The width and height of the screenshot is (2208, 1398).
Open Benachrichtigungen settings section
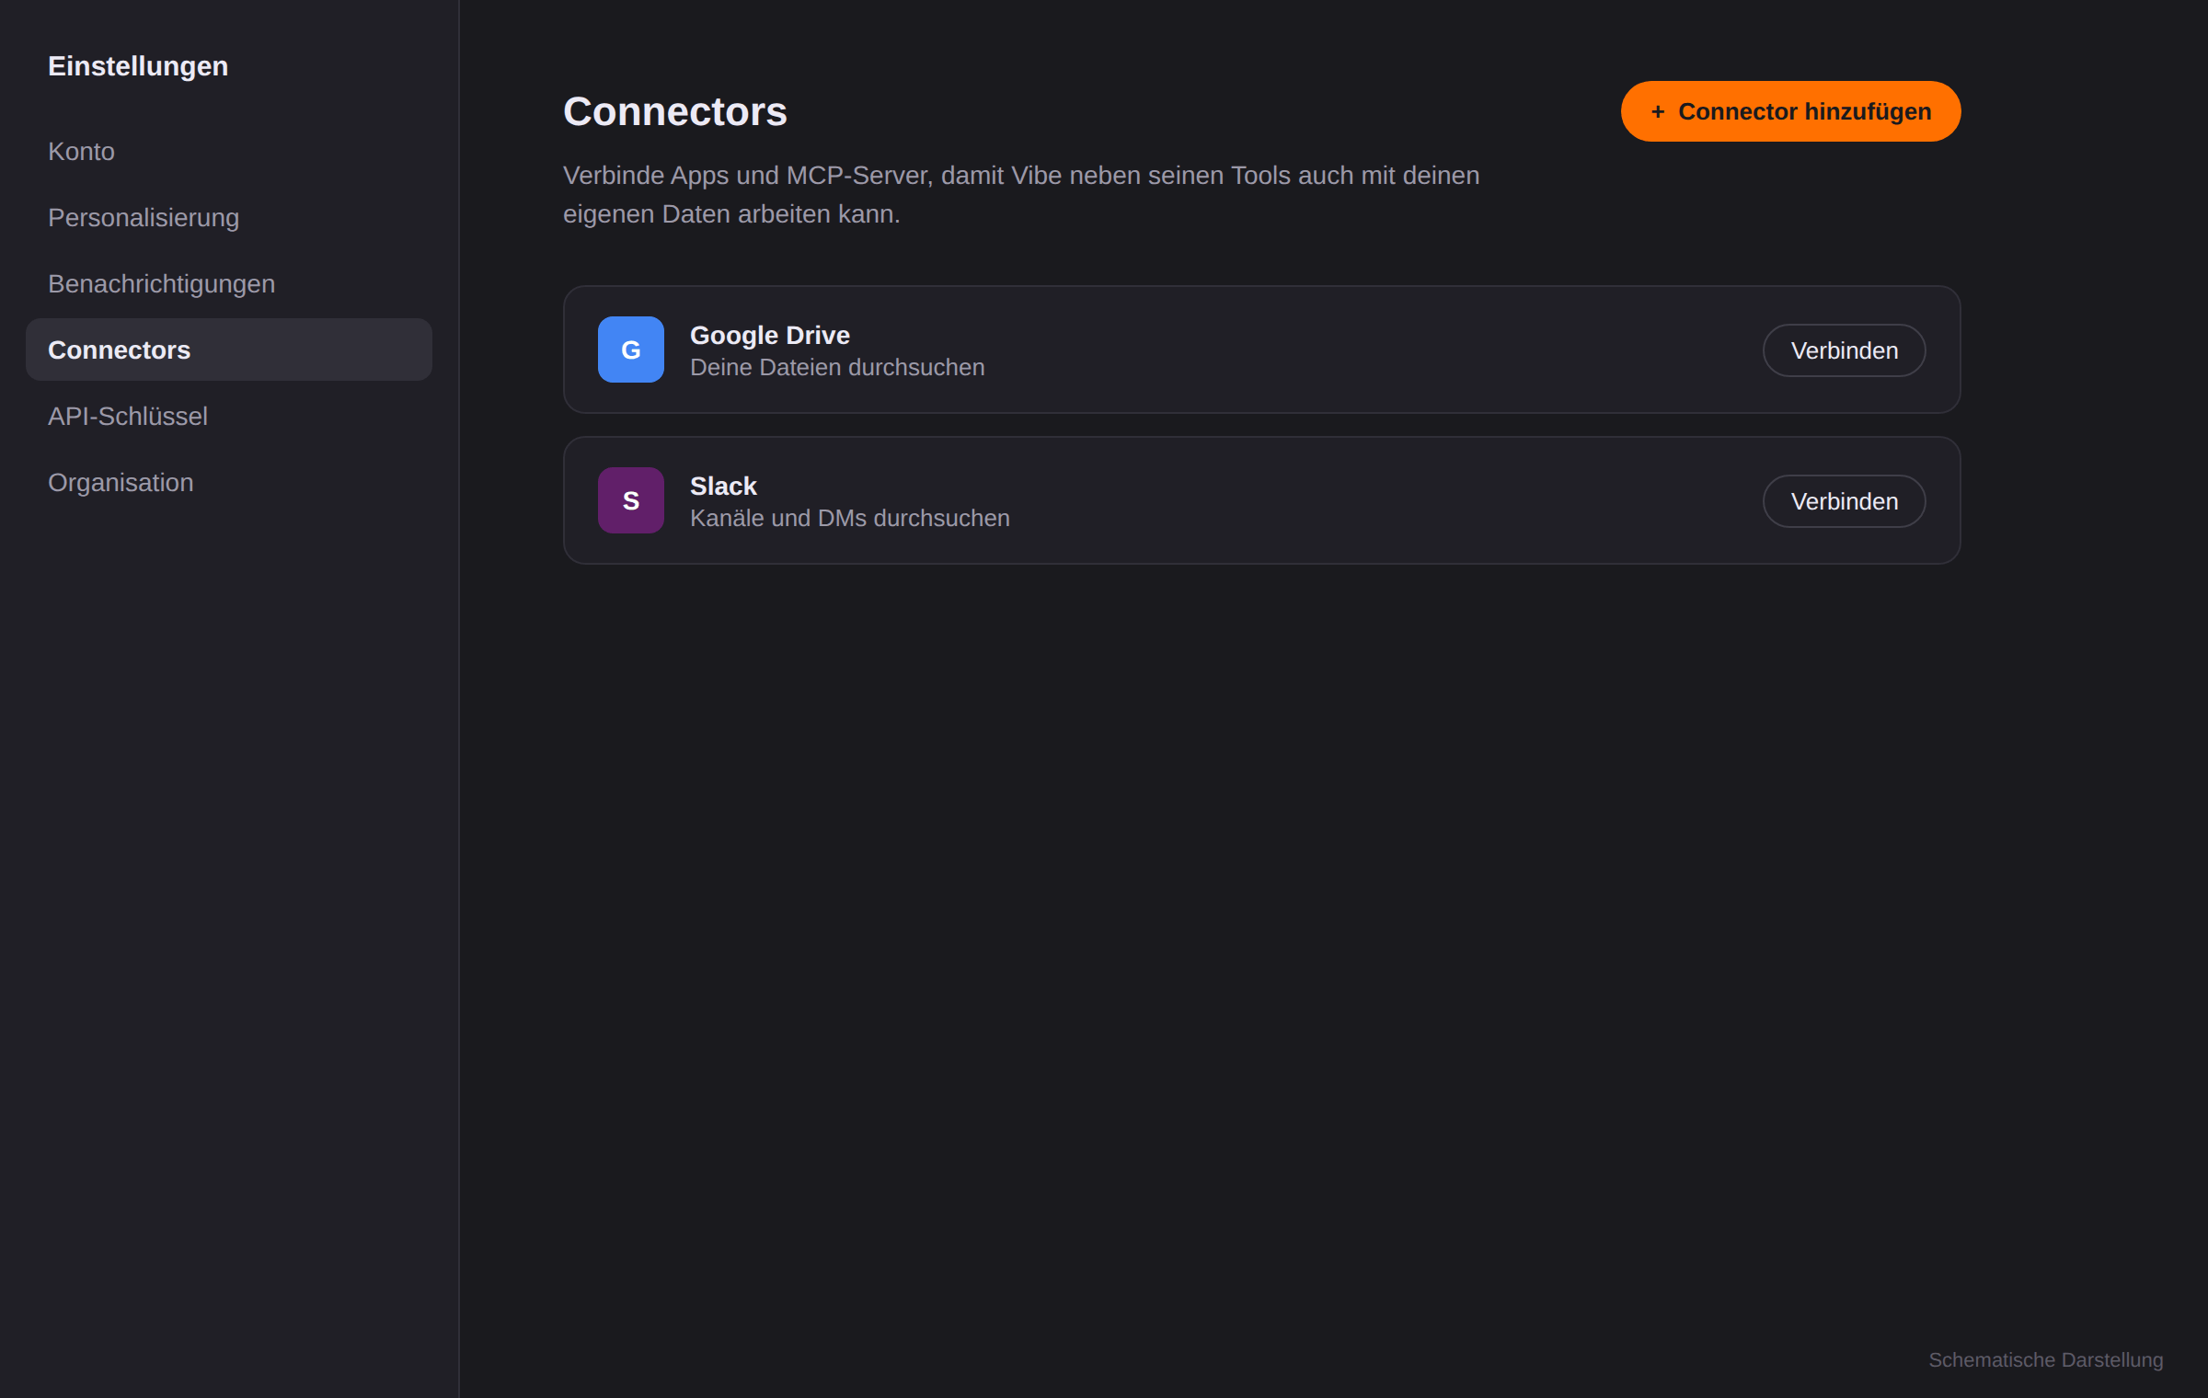(x=229, y=284)
